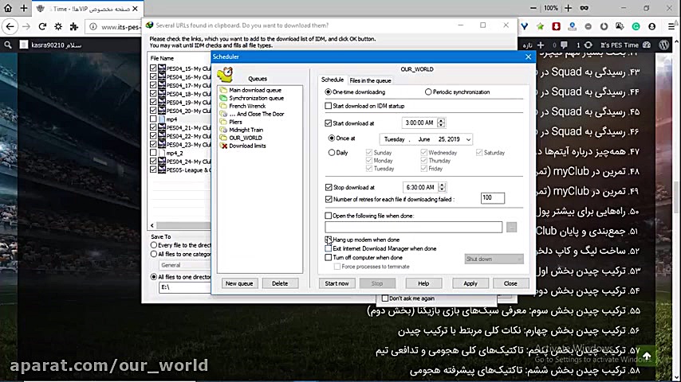Click the retries count field showing 100
681x382 pixels.
493,198
